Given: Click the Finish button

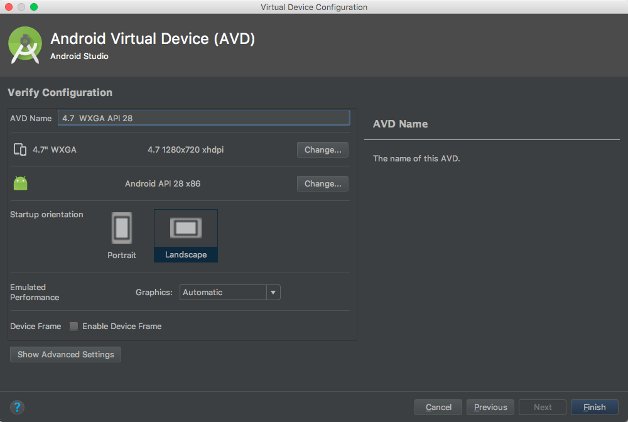Looking at the screenshot, I should [594, 407].
